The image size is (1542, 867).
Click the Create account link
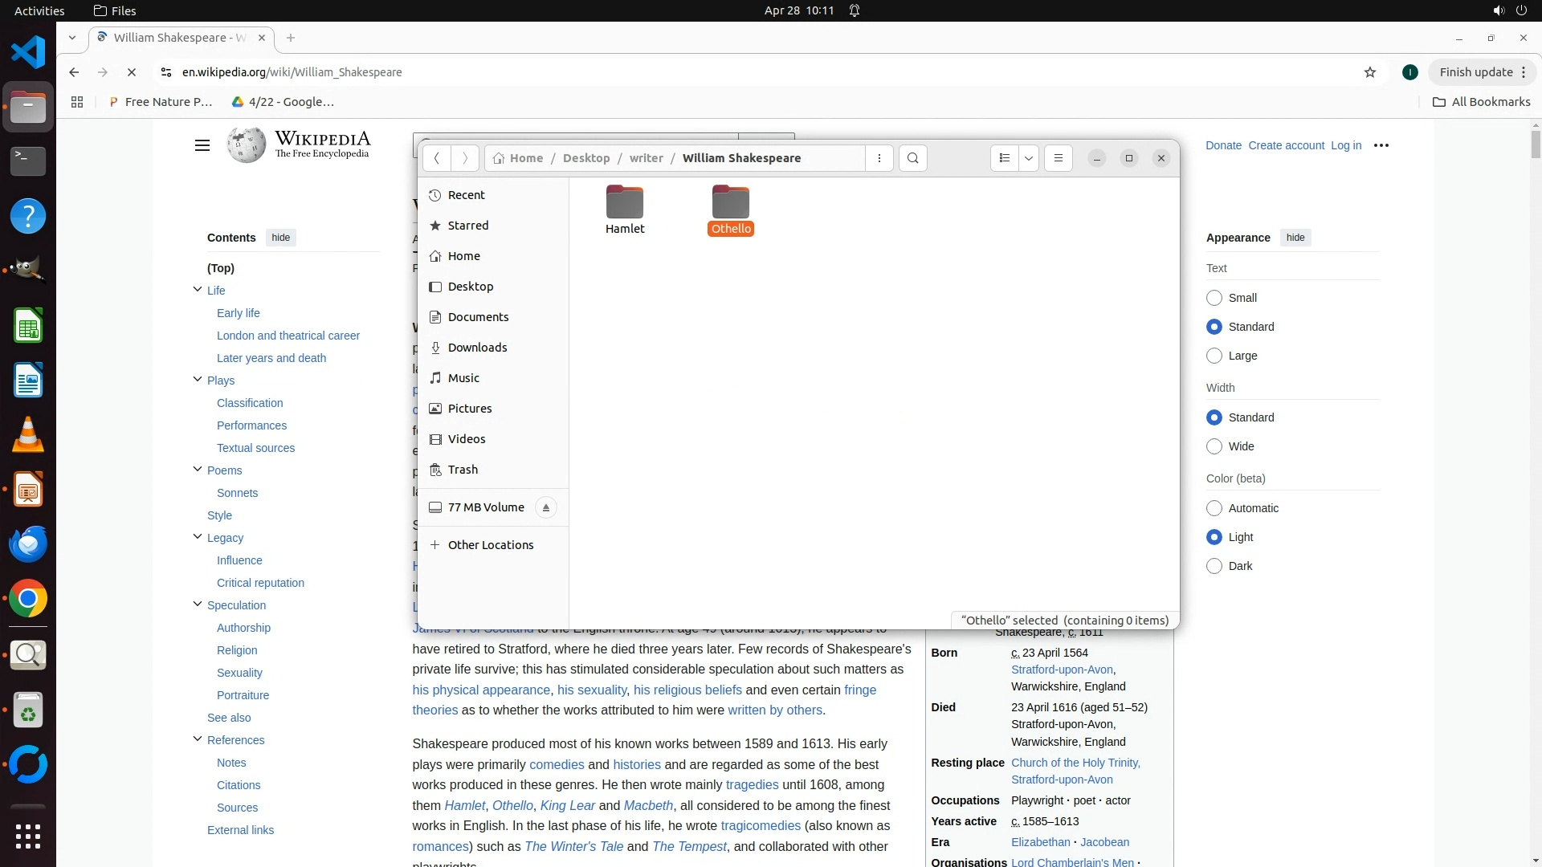click(1286, 145)
